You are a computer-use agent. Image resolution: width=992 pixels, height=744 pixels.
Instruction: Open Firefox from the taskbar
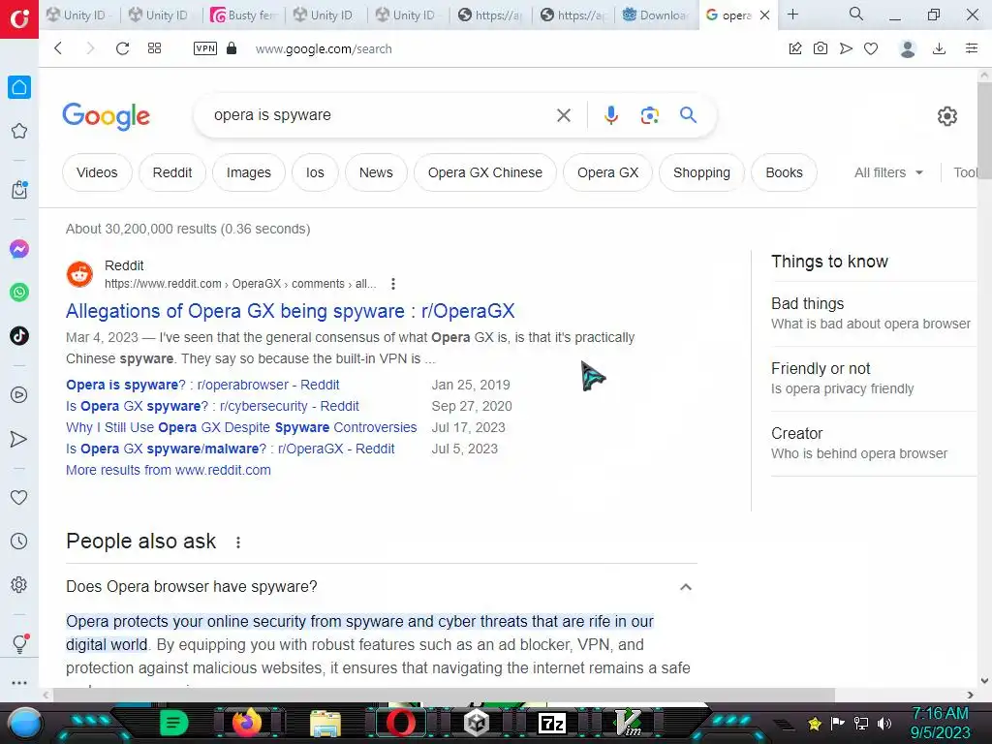tap(247, 722)
